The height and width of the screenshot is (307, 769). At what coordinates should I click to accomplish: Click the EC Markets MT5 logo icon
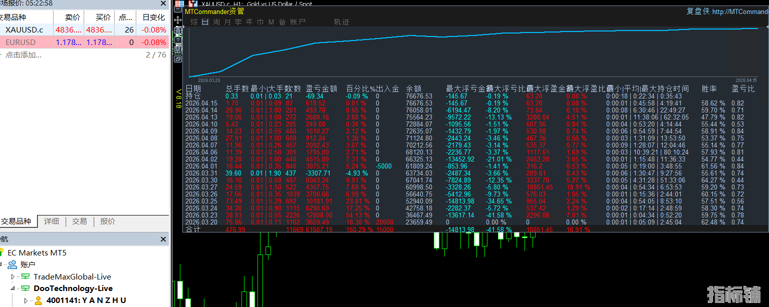(x=3, y=253)
